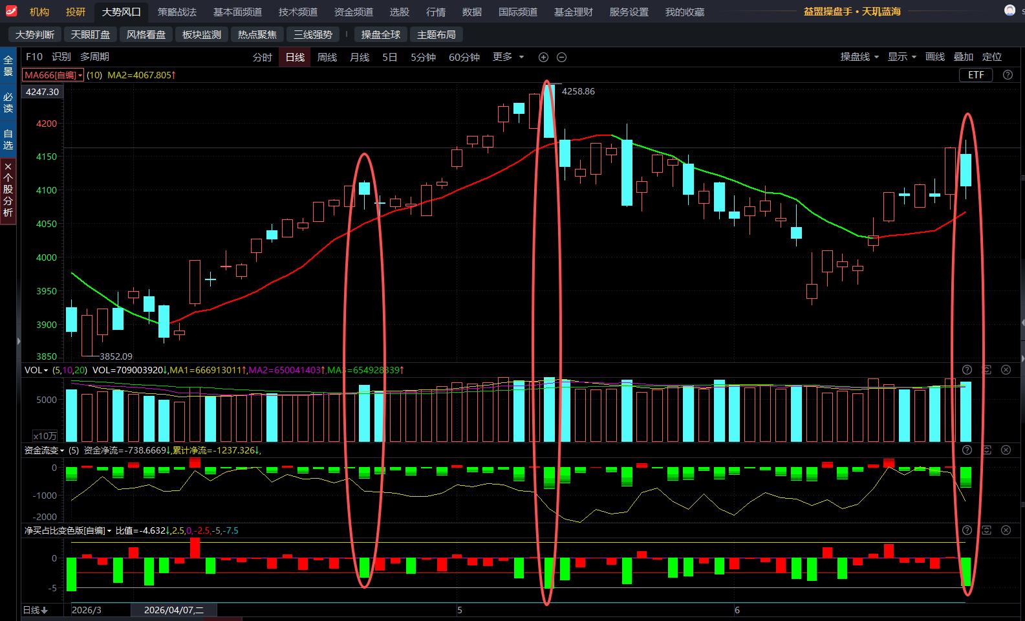1025x621 pixels.
Task: Click the 风格看盘 button
Action: click(x=146, y=34)
